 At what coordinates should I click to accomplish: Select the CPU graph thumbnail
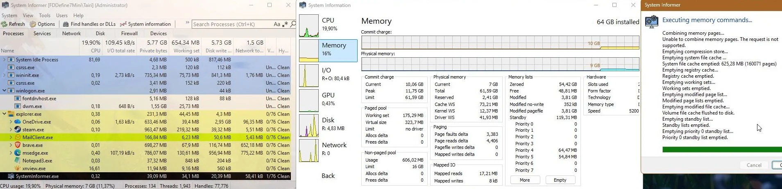click(309, 26)
